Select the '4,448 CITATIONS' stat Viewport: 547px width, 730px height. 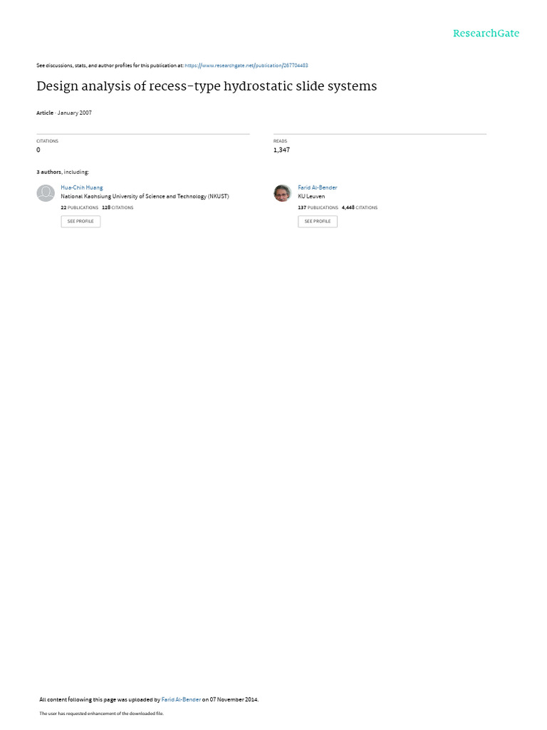(x=360, y=207)
